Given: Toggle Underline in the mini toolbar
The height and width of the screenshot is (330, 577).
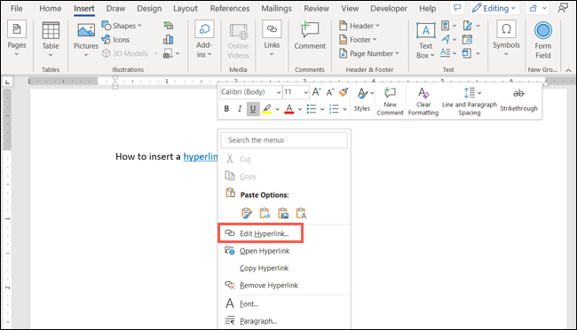Looking at the screenshot, I should point(253,109).
